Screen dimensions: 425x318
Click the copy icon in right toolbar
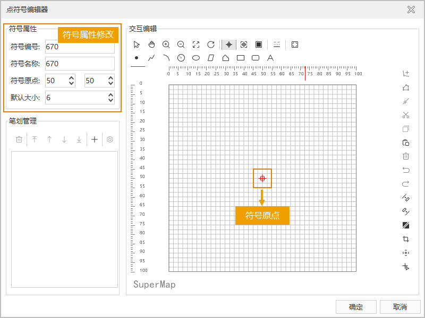point(406,129)
